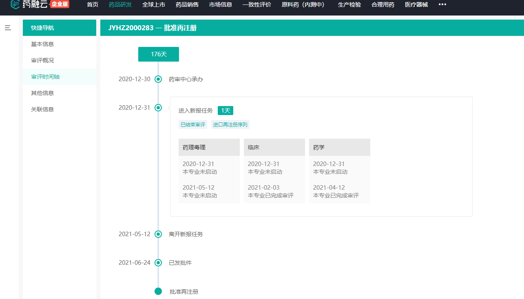This screenshot has height=299, width=524.
Task: Click timeline marker for 2020-12-31
Action: click(x=158, y=108)
